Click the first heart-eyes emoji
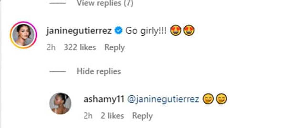Viewport: 295px width, 128px height. tap(176, 31)
